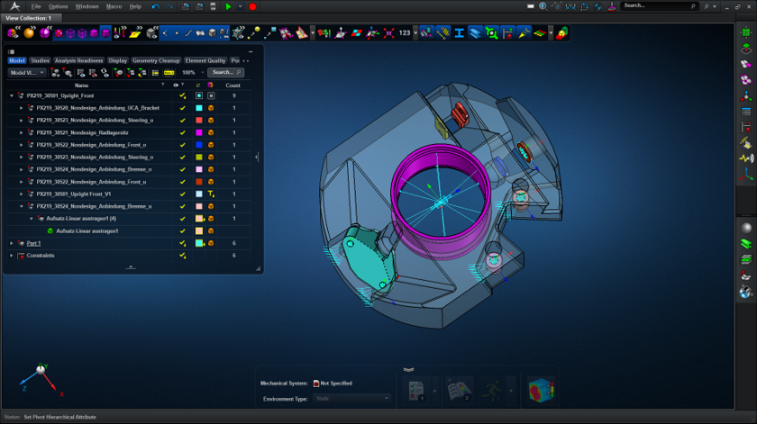Hide PX219_30501_Upright Front_V1 via its checkmark

point(182,194)
